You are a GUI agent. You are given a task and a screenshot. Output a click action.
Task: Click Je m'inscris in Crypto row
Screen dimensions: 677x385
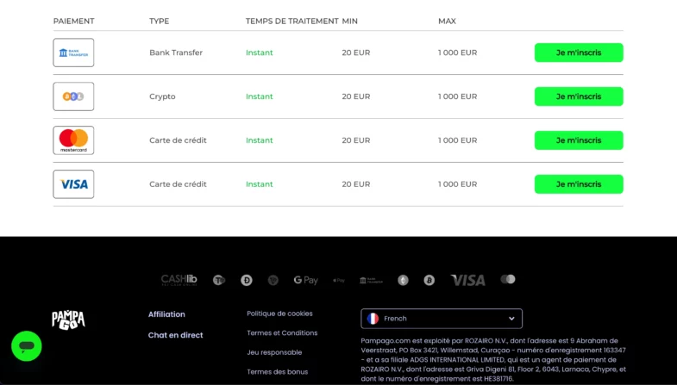tap(579, 96)
